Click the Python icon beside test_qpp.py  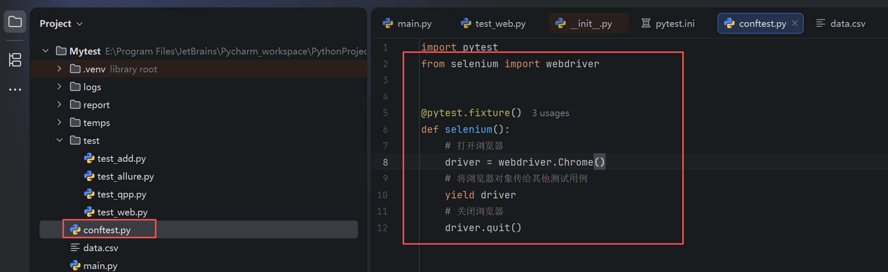tap(89, 194)
